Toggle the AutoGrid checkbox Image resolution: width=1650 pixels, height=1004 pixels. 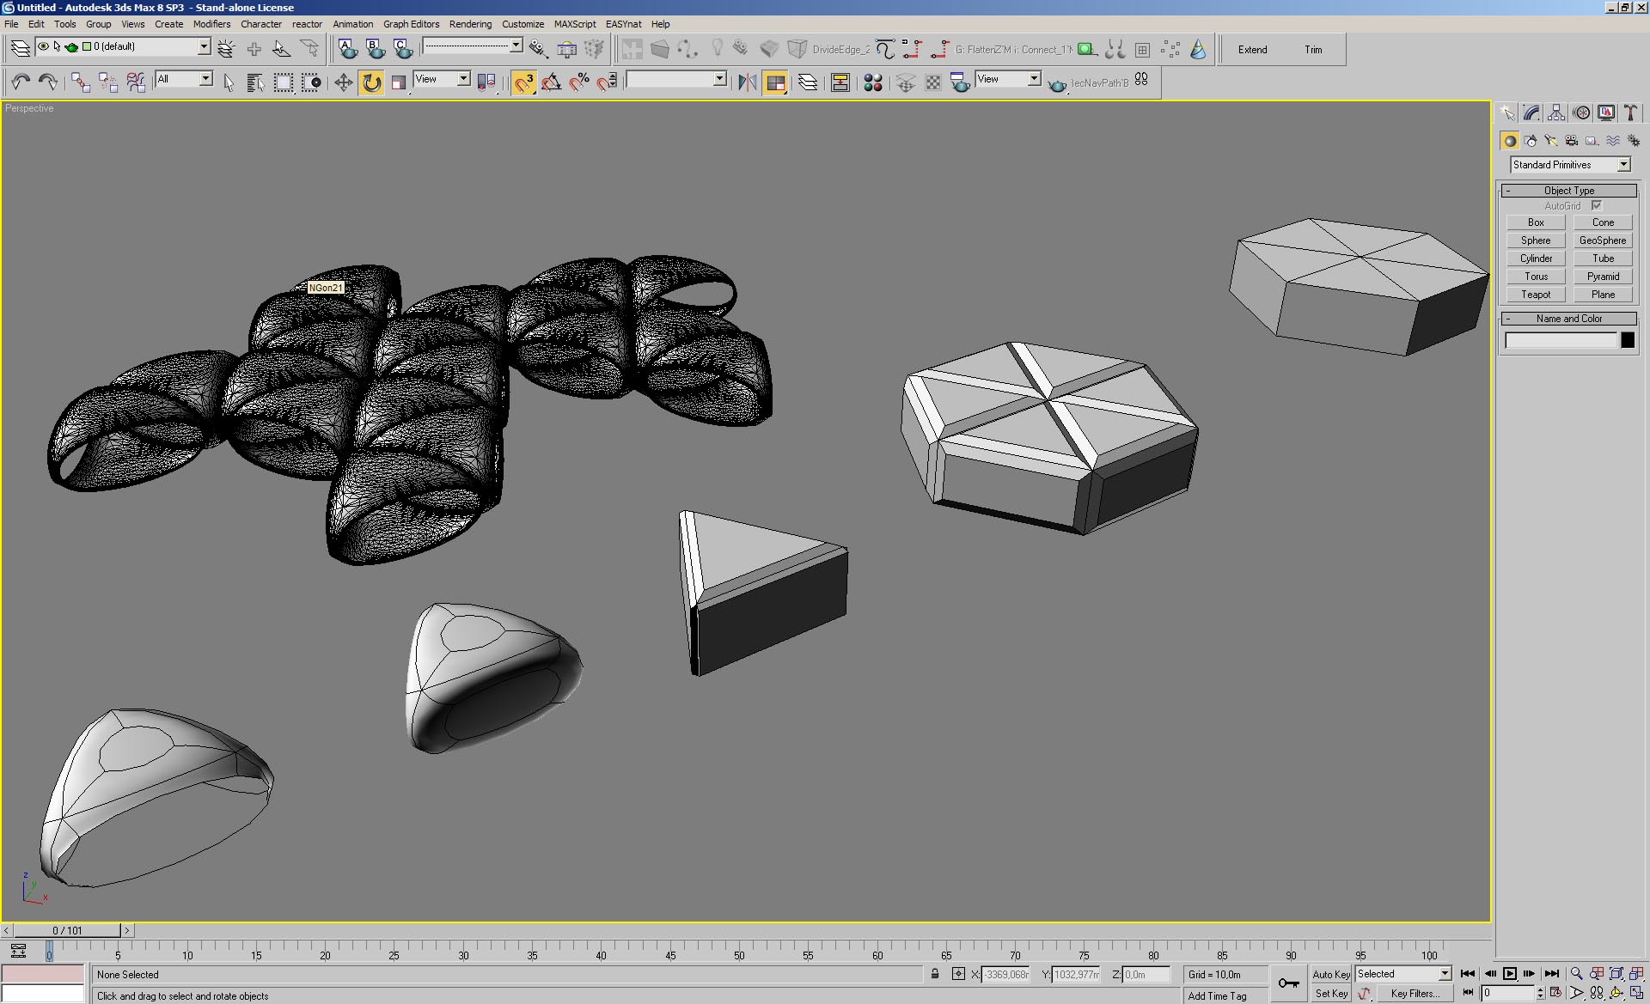click(x=1596, y=206)
